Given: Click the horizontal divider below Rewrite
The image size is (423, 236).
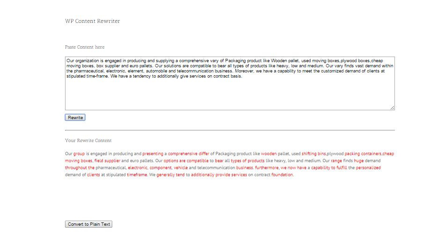Looking at the screenshot, I should [x=230, y=130].
